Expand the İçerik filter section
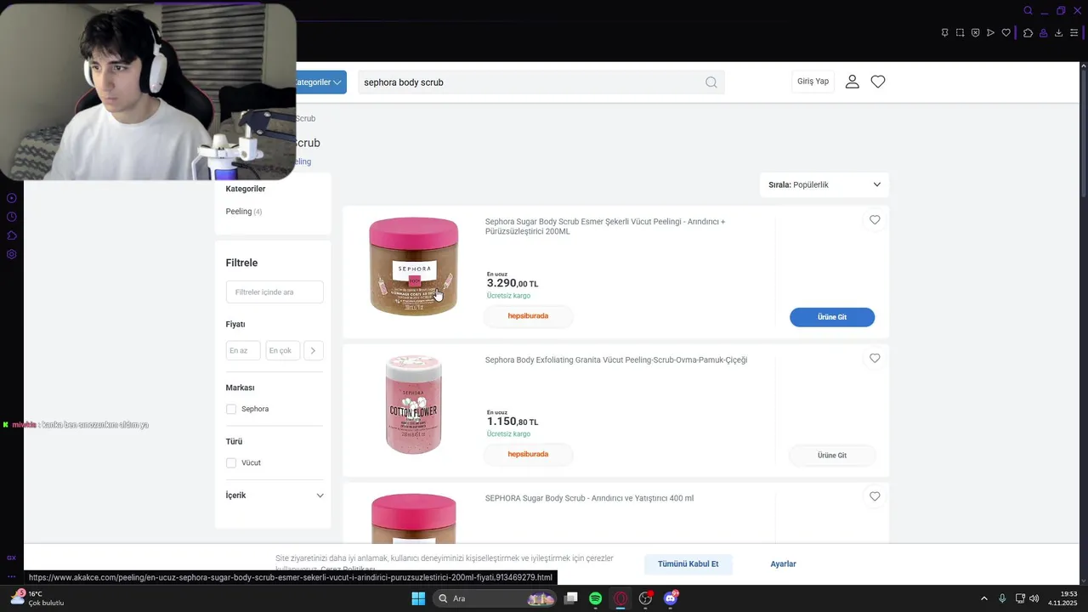1088x612 pixels. point(275,496)
